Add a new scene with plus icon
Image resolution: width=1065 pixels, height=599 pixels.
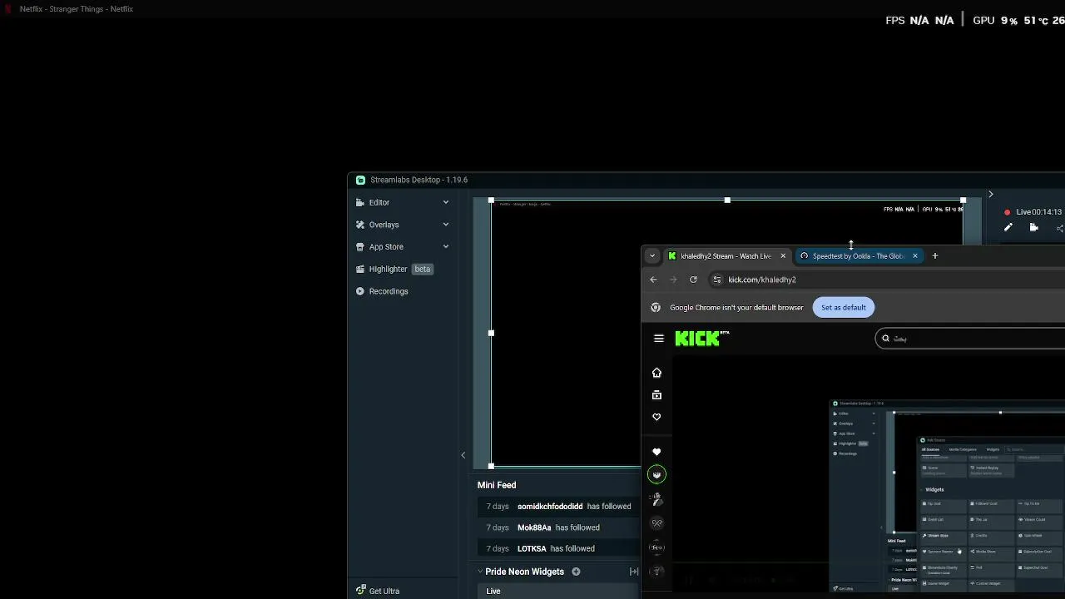[x=576, y=572]
